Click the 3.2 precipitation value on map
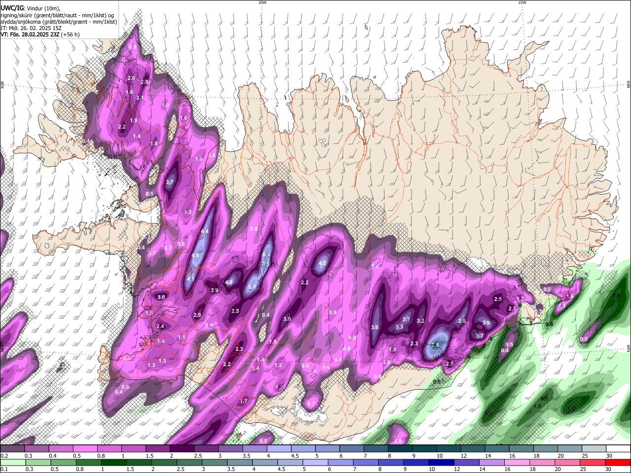This screenshot has height=473, width=631. coord(421,321)
